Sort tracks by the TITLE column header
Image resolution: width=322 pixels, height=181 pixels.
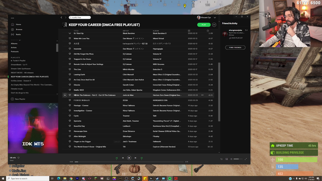(x=76, y=31)
